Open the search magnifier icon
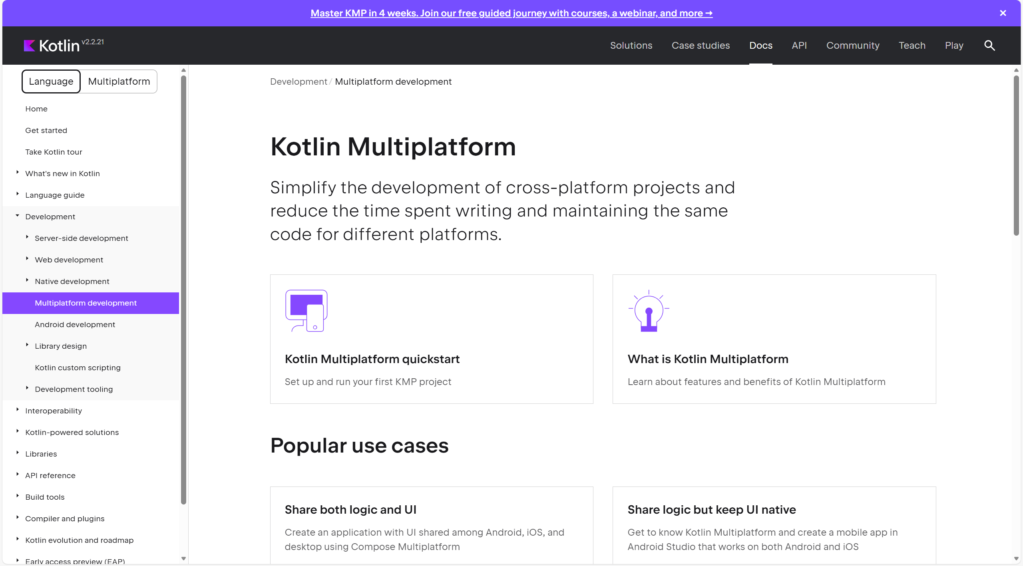Image resolution: width=1023 pixels, height=566 pixels. click(x=989, y=46)
